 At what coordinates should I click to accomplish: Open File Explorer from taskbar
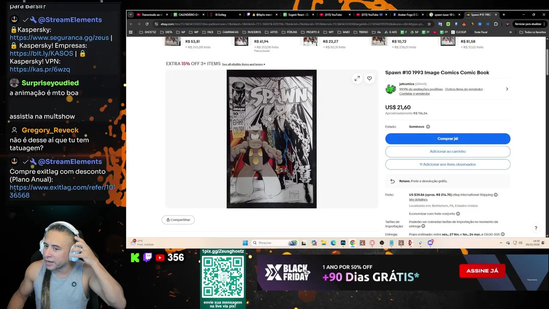coord(324,243)
